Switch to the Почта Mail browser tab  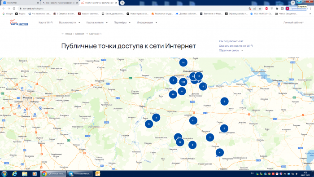point(21,3)
